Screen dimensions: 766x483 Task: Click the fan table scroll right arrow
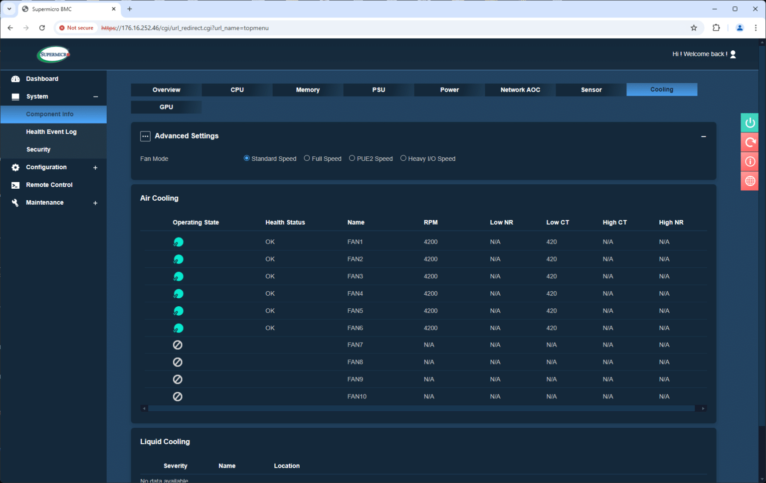[x=703, y=408]
